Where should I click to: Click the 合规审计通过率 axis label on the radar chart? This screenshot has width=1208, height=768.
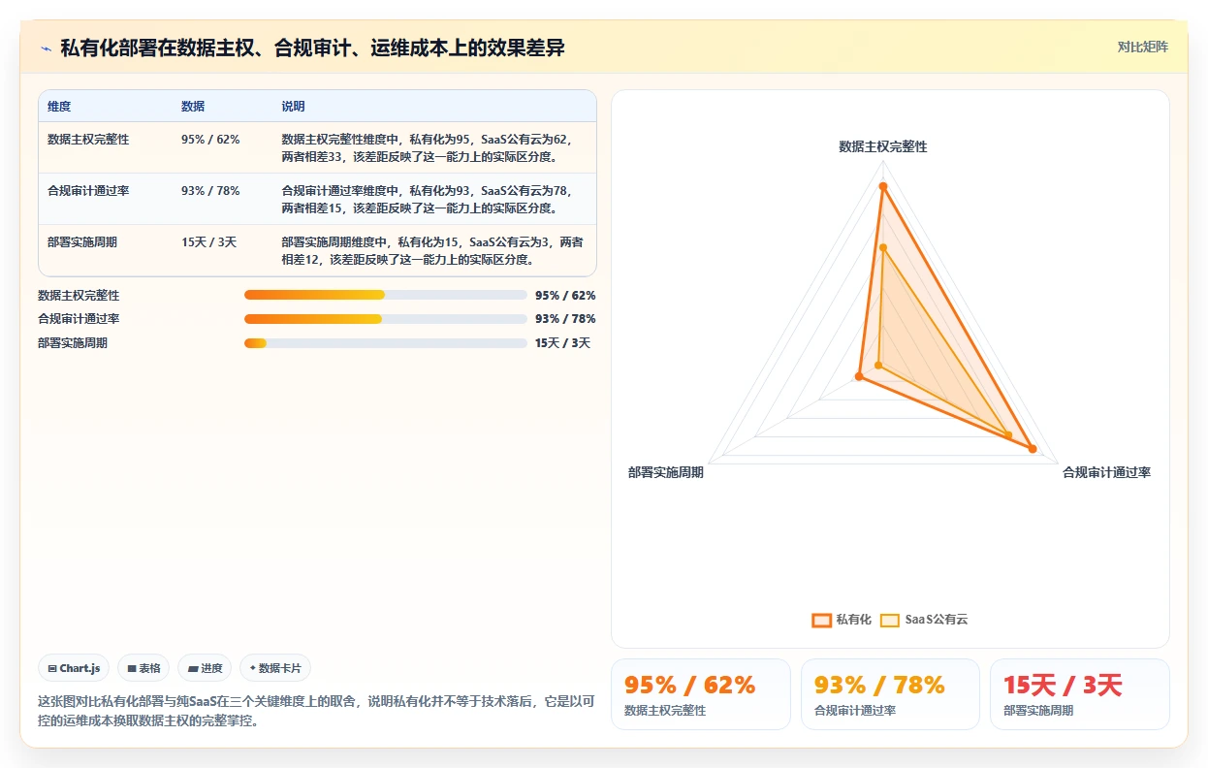pyautogui.click(x=1106, y=472)
